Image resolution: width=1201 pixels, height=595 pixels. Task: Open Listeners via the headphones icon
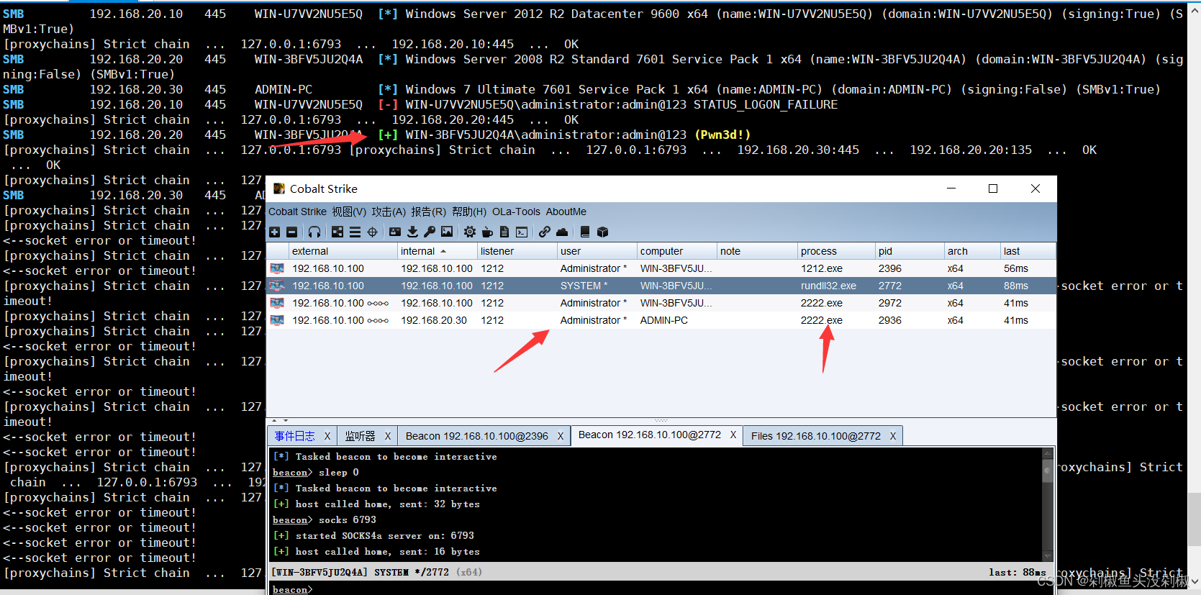tap(314, 232)
